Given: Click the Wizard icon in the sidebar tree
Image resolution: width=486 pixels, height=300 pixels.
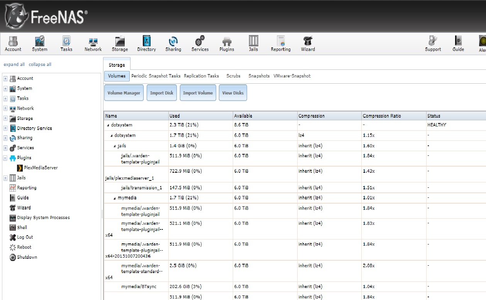Looking at the screenshot, I should (x=13, y=207).
